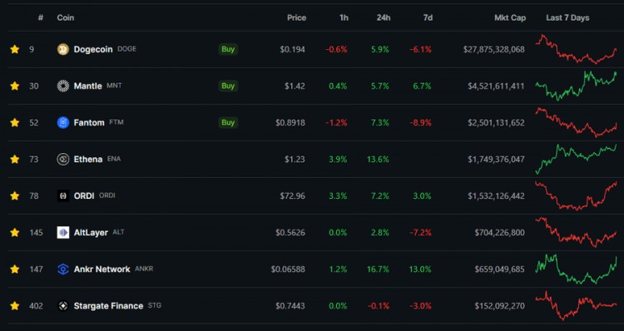This screenshot has width=624, height=331.
Task: Click the AltLayer coin logo icon
Action: point(63,232)
